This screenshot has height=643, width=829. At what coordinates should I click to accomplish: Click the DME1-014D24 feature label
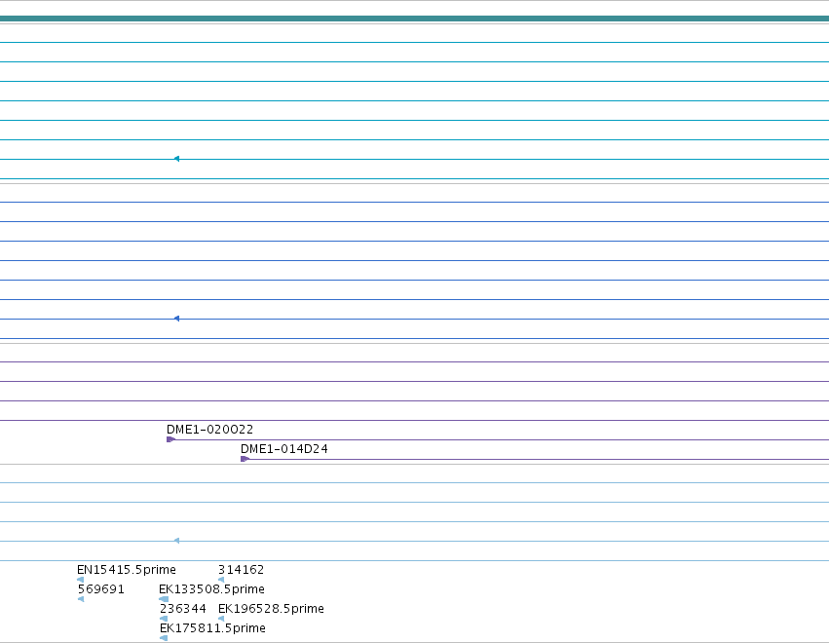click(283, 449)
